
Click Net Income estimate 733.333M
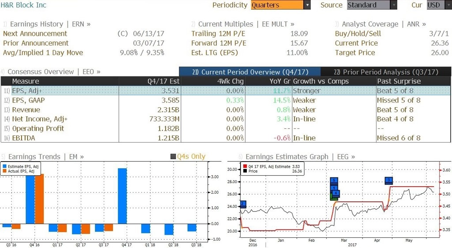(164, 119)
